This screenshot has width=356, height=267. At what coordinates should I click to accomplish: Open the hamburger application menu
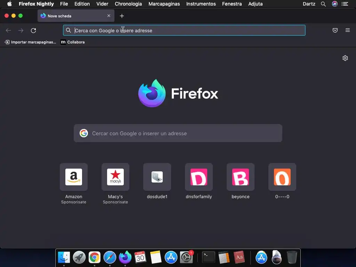point(348,30)
